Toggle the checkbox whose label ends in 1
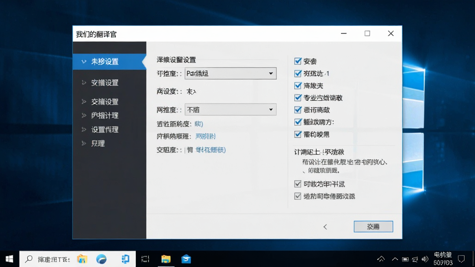The height and width of the screenshot is (267, 475). click(298, 74)
